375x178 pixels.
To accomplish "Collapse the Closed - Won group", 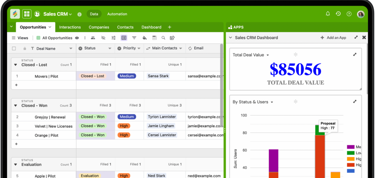I will coord(16,106).
